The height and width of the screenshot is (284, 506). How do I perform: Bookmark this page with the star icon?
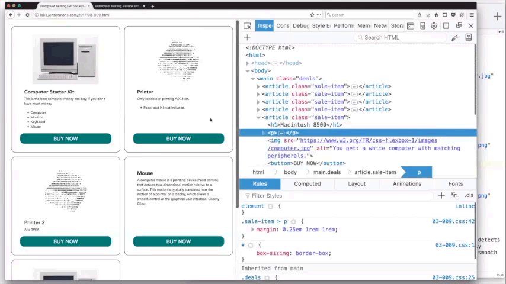312,15
